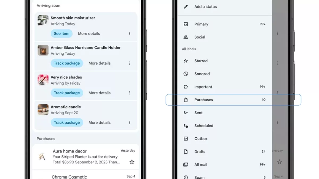Open the Primary inbox category
This screenshot has width=319, height=179.
tap(201, 24)
